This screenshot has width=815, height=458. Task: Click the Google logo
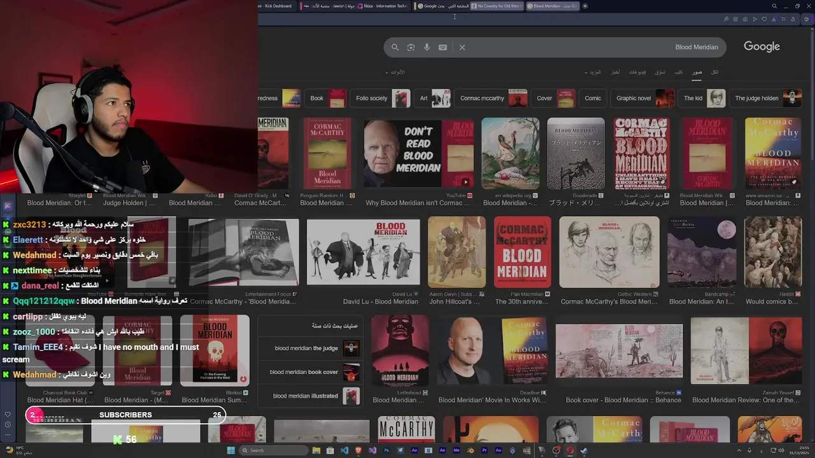point(762,46)
